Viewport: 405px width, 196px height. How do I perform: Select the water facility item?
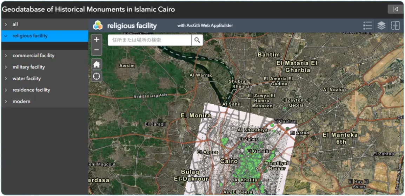click(x=27, y=78)
